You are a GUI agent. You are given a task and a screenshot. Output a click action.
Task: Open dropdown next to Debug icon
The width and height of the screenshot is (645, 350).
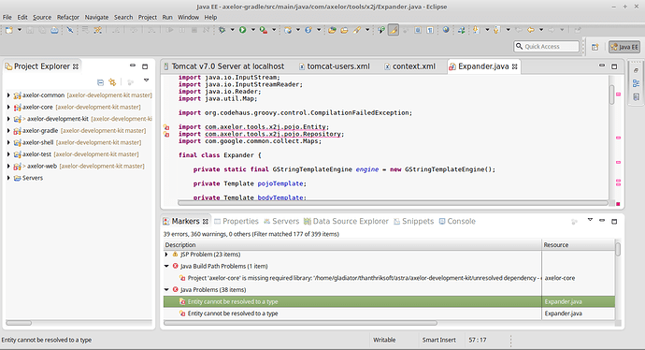232,30
